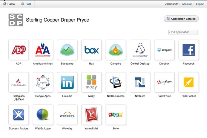Launch the Facebook app icon
207x138 pixels.
click(189, 50)
